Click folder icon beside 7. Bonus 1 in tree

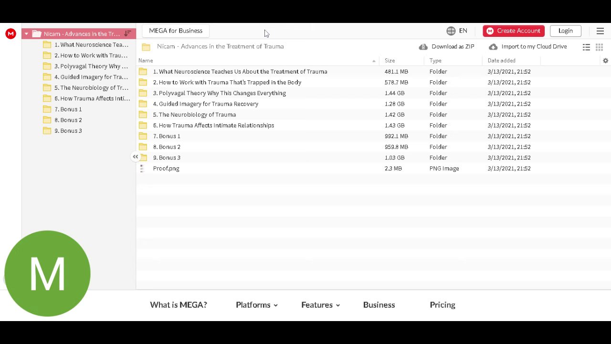pos(47,109)
